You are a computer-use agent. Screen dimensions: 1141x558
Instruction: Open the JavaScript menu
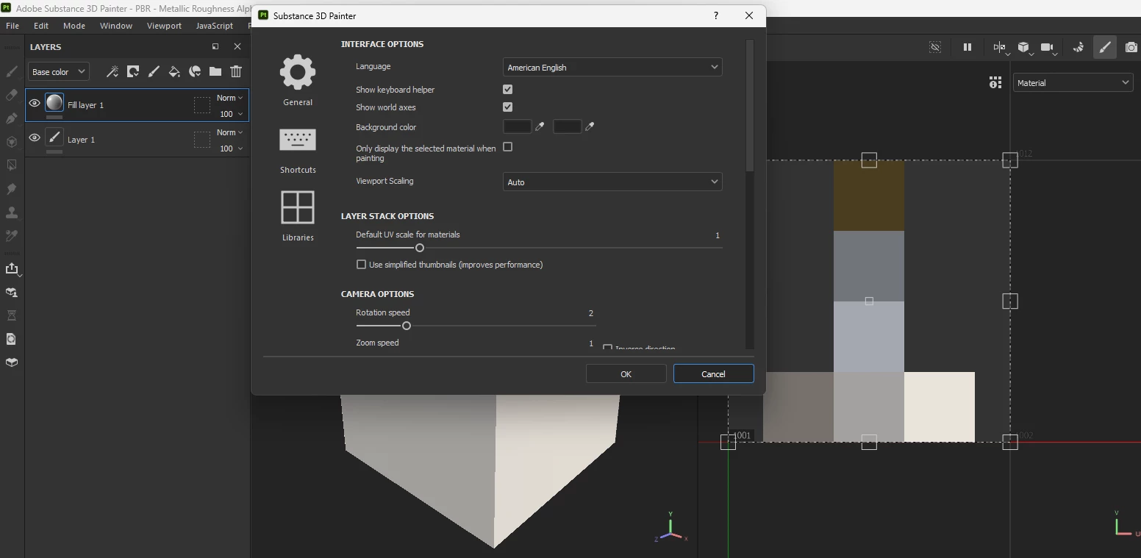click(x=215, y=26)
